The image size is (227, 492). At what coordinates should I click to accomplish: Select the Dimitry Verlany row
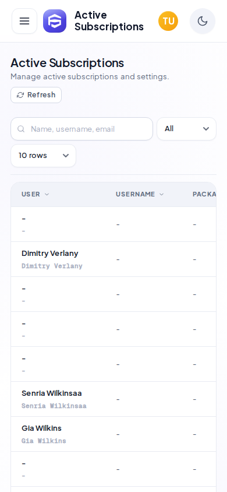(x=114, y=259)
